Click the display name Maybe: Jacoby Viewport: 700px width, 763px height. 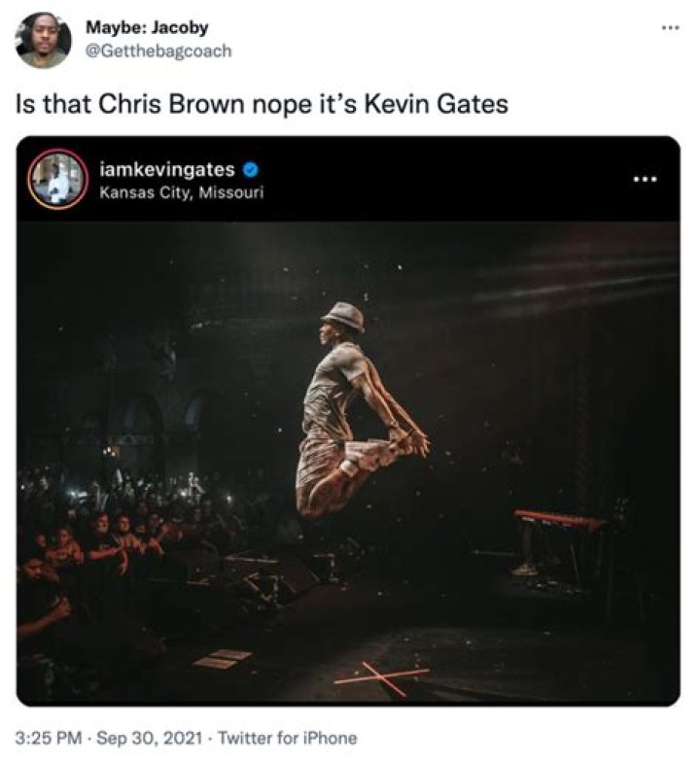[x=147, y=28]
